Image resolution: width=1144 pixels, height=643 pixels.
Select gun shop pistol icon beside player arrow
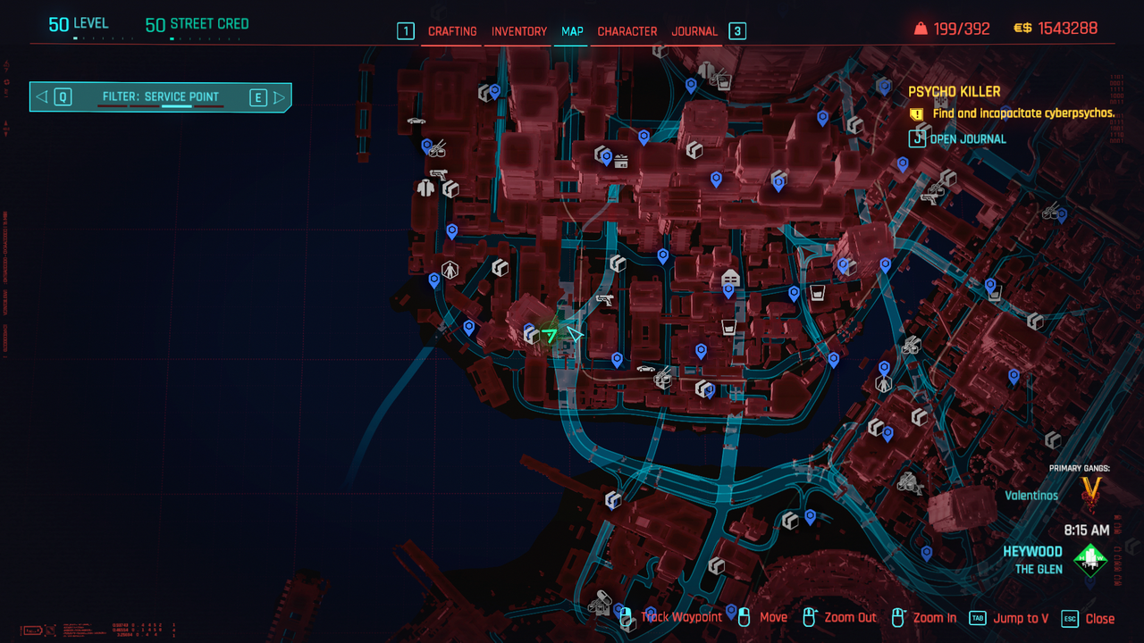[x=604, y=300]
